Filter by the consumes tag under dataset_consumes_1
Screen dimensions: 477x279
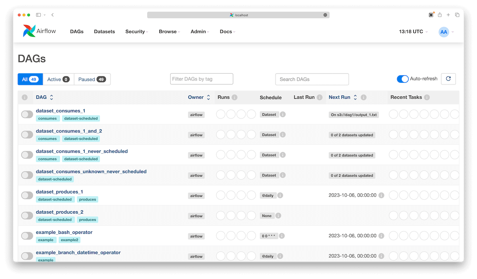pos(47,118)
